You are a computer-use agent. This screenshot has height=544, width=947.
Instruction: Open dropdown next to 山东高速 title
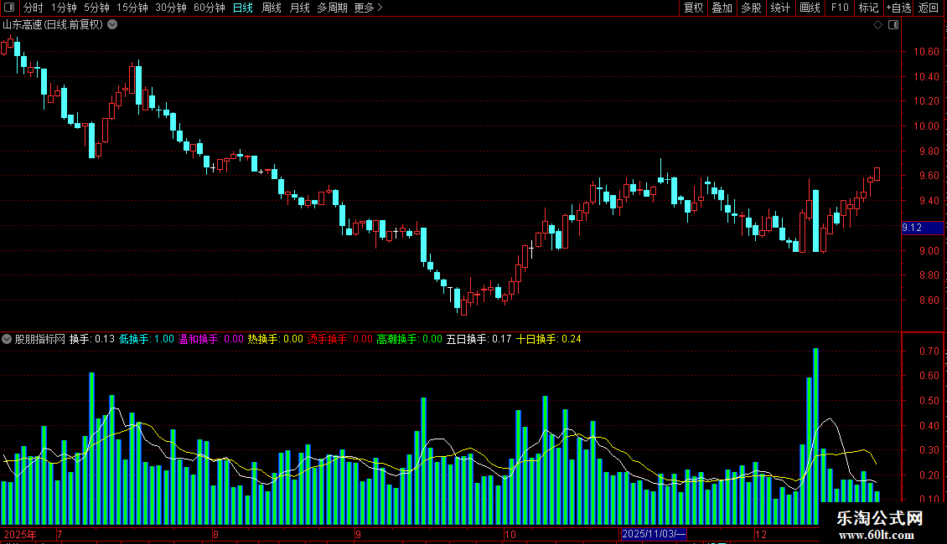click(x=112, y=25)
